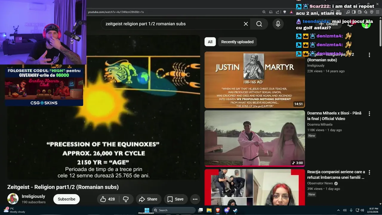Open options menu for Reacția companiei video
Screen dimensions: 382x215
(x=369, y=172)
